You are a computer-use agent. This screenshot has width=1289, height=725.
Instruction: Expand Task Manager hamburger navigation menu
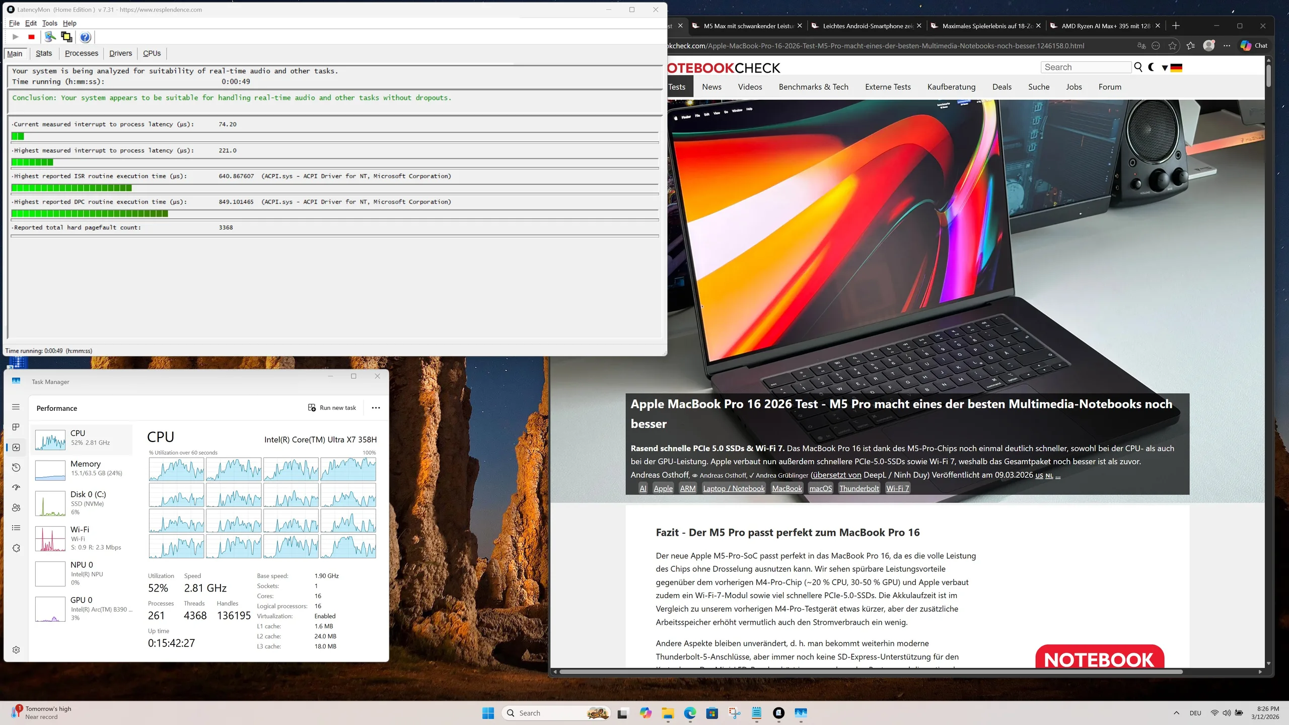16,407
